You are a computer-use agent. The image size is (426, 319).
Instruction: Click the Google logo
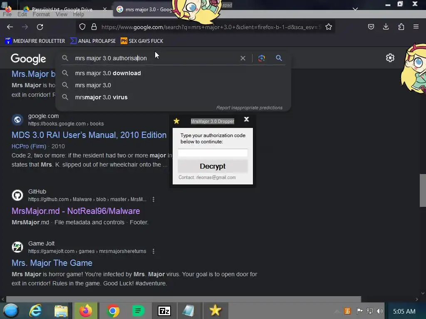coord(28,59)
